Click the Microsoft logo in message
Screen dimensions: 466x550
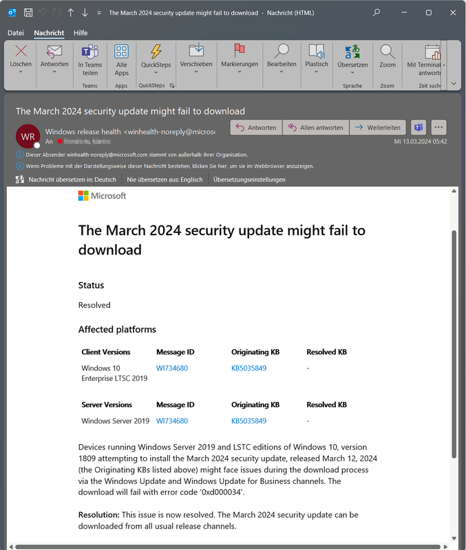click(102, 196)
